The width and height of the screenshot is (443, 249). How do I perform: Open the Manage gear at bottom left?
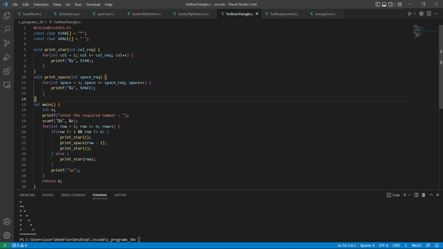(7, 235)
